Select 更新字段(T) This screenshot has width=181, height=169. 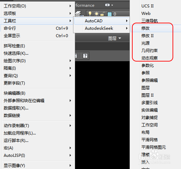point(37,83)
